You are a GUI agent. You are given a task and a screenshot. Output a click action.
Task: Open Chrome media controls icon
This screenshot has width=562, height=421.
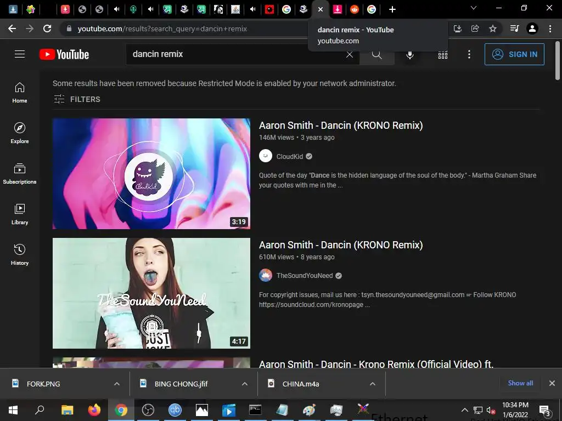pyautogui.click(x=515, y=29)
